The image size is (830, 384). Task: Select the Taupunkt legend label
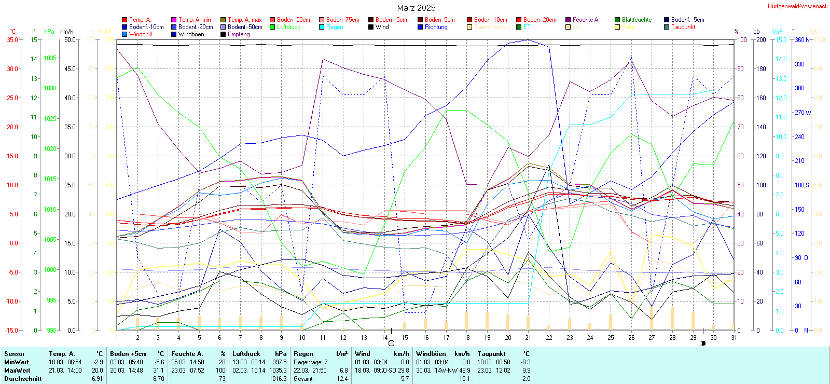[x=683, y=27]
